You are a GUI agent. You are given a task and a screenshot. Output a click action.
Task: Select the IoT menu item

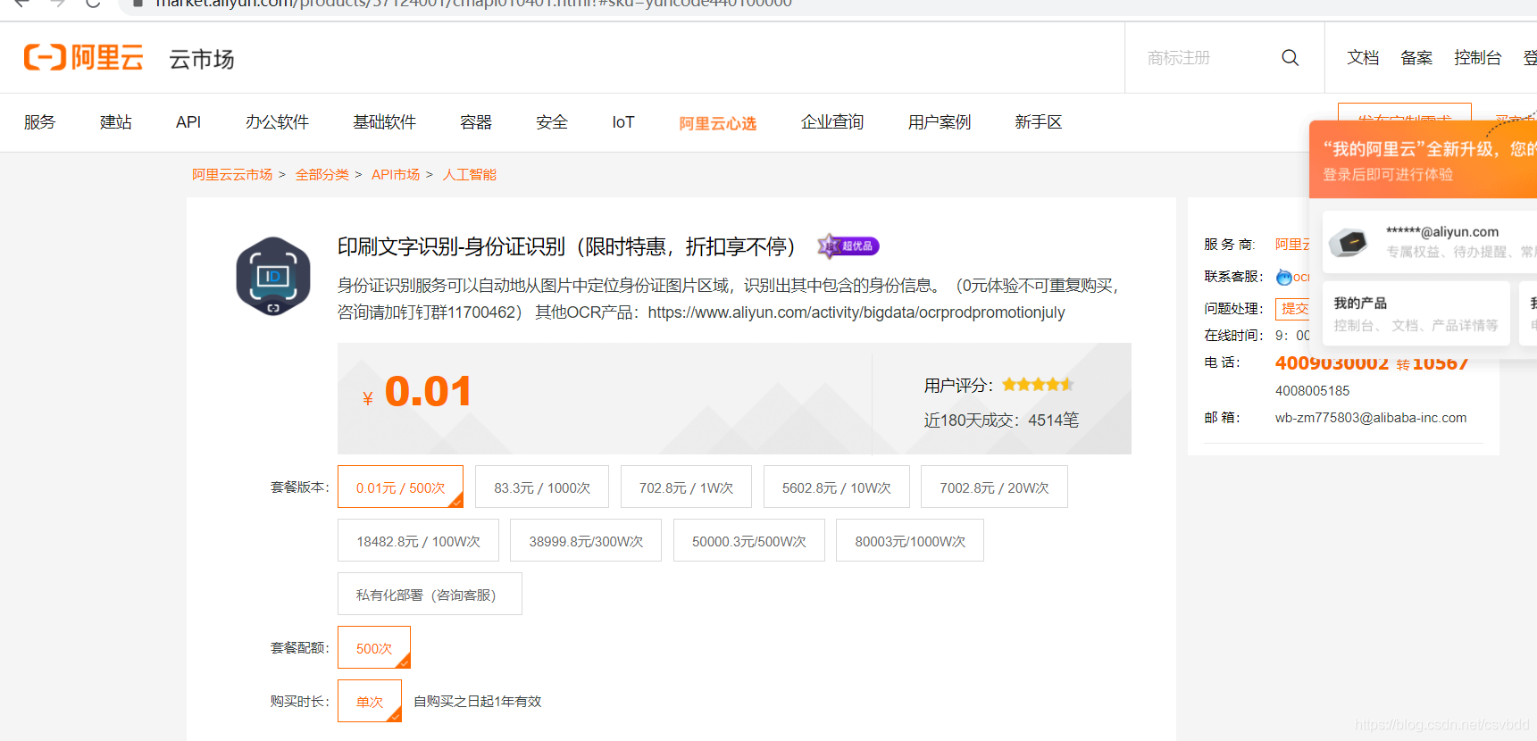(x=623, y=122)
